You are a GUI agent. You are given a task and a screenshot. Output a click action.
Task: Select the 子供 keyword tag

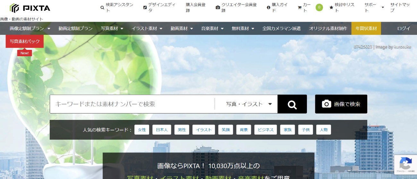(305, 130)
